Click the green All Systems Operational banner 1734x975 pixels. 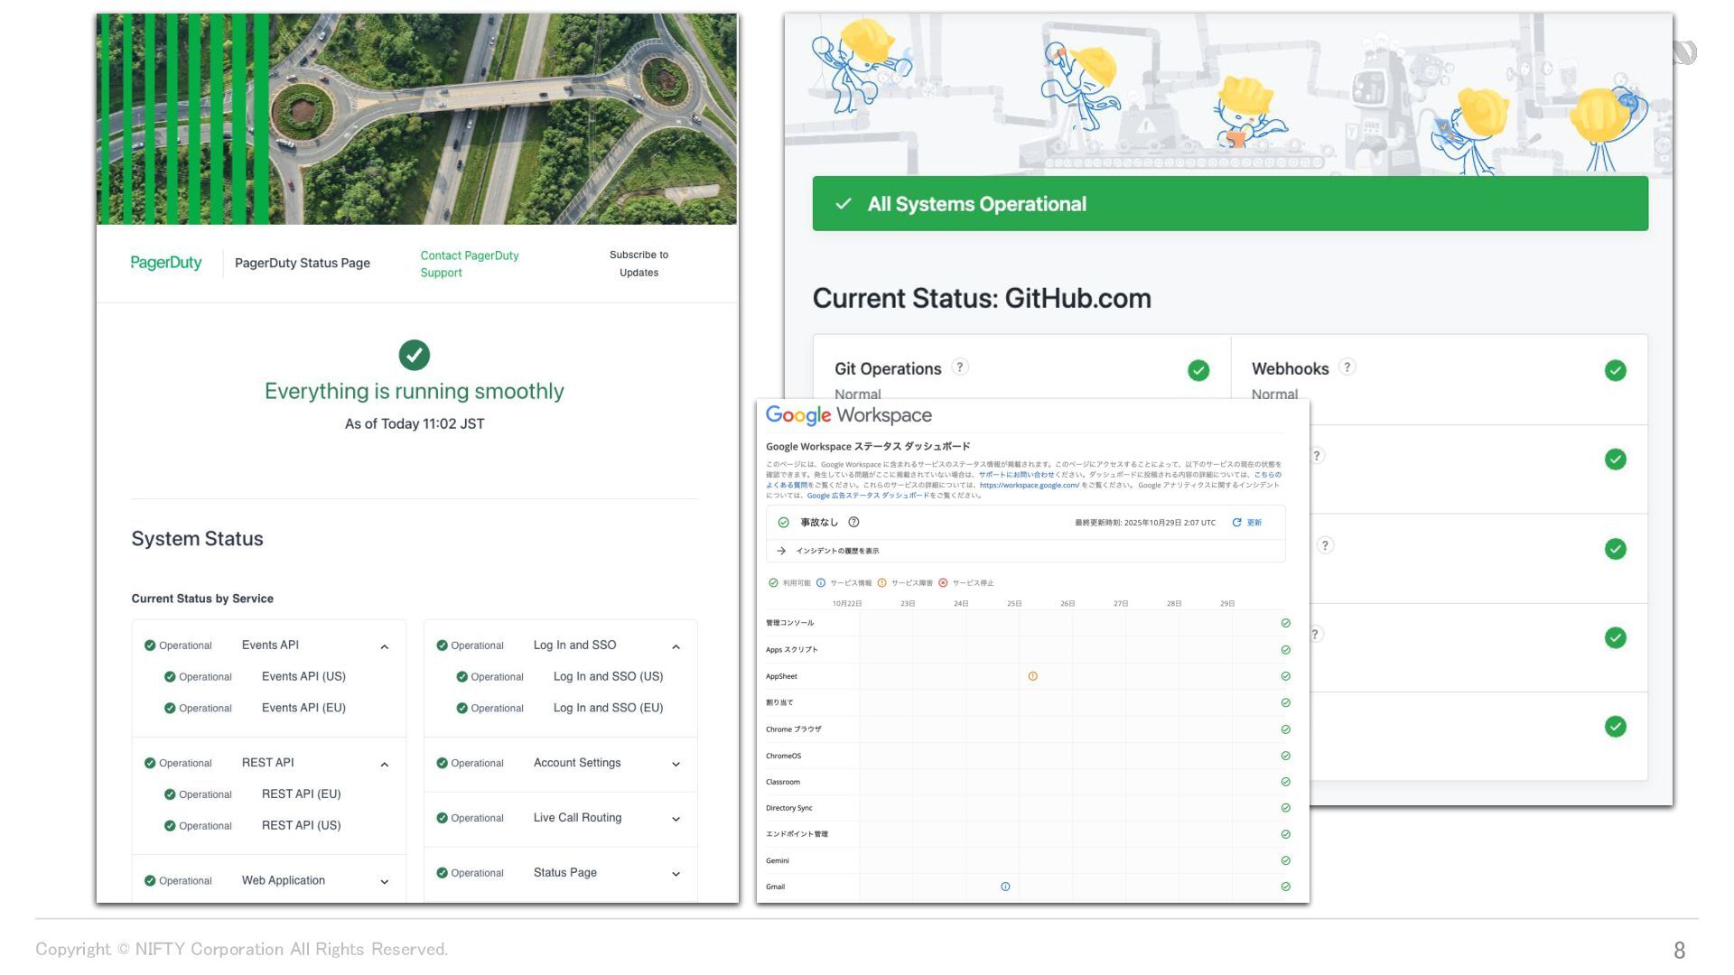1230,204
